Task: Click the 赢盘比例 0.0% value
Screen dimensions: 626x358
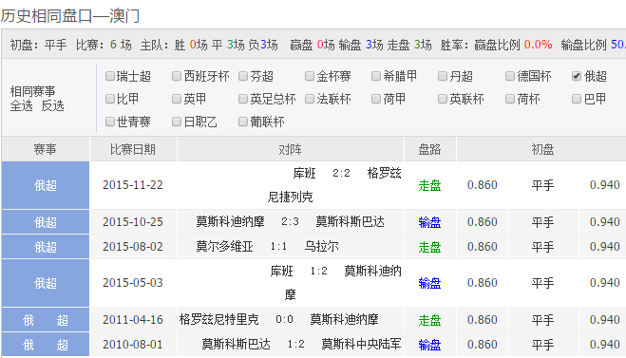Action: click(538, 45)
